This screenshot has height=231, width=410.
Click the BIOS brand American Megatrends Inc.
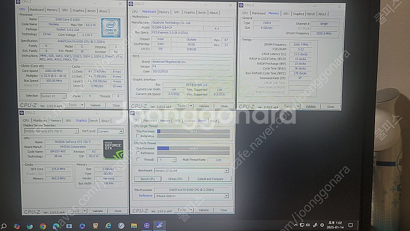pyautogui.click(x=191, y=62)
